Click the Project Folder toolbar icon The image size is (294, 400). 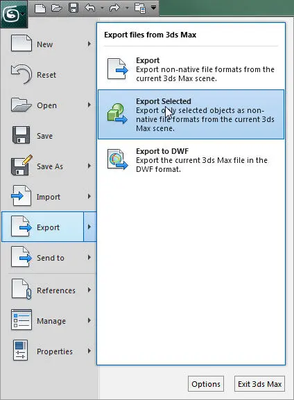140,8
